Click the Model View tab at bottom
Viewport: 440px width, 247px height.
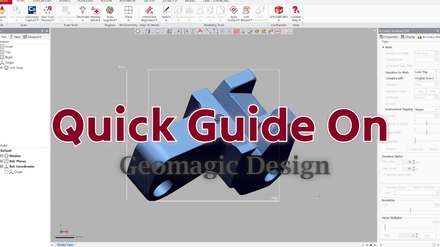click(65, 245)
